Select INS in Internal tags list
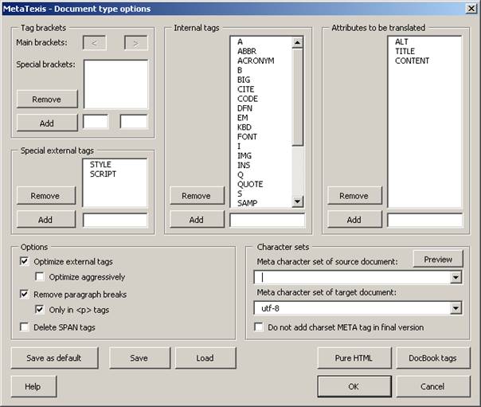 (244, 166)
